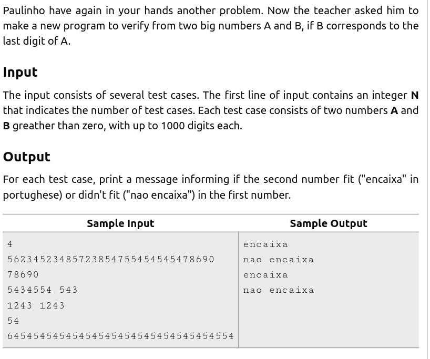Click the long 6454545 number line
This screenshot has width=430, height=359.
[120, 336]
